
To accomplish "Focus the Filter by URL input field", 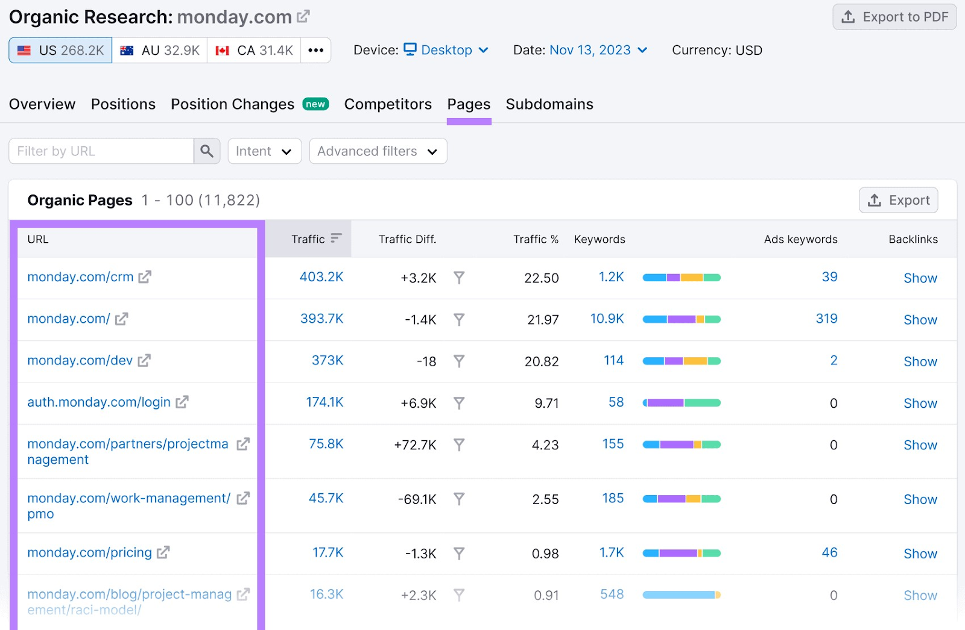I will click(x=101, y=151).
